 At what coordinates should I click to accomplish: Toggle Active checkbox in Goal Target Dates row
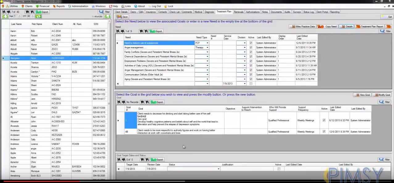tap(279, 169)
